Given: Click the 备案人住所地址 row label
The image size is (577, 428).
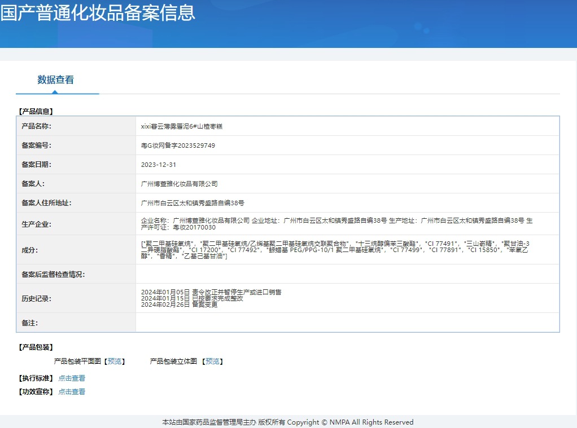Looking at the screenshot, I should 46,202.
